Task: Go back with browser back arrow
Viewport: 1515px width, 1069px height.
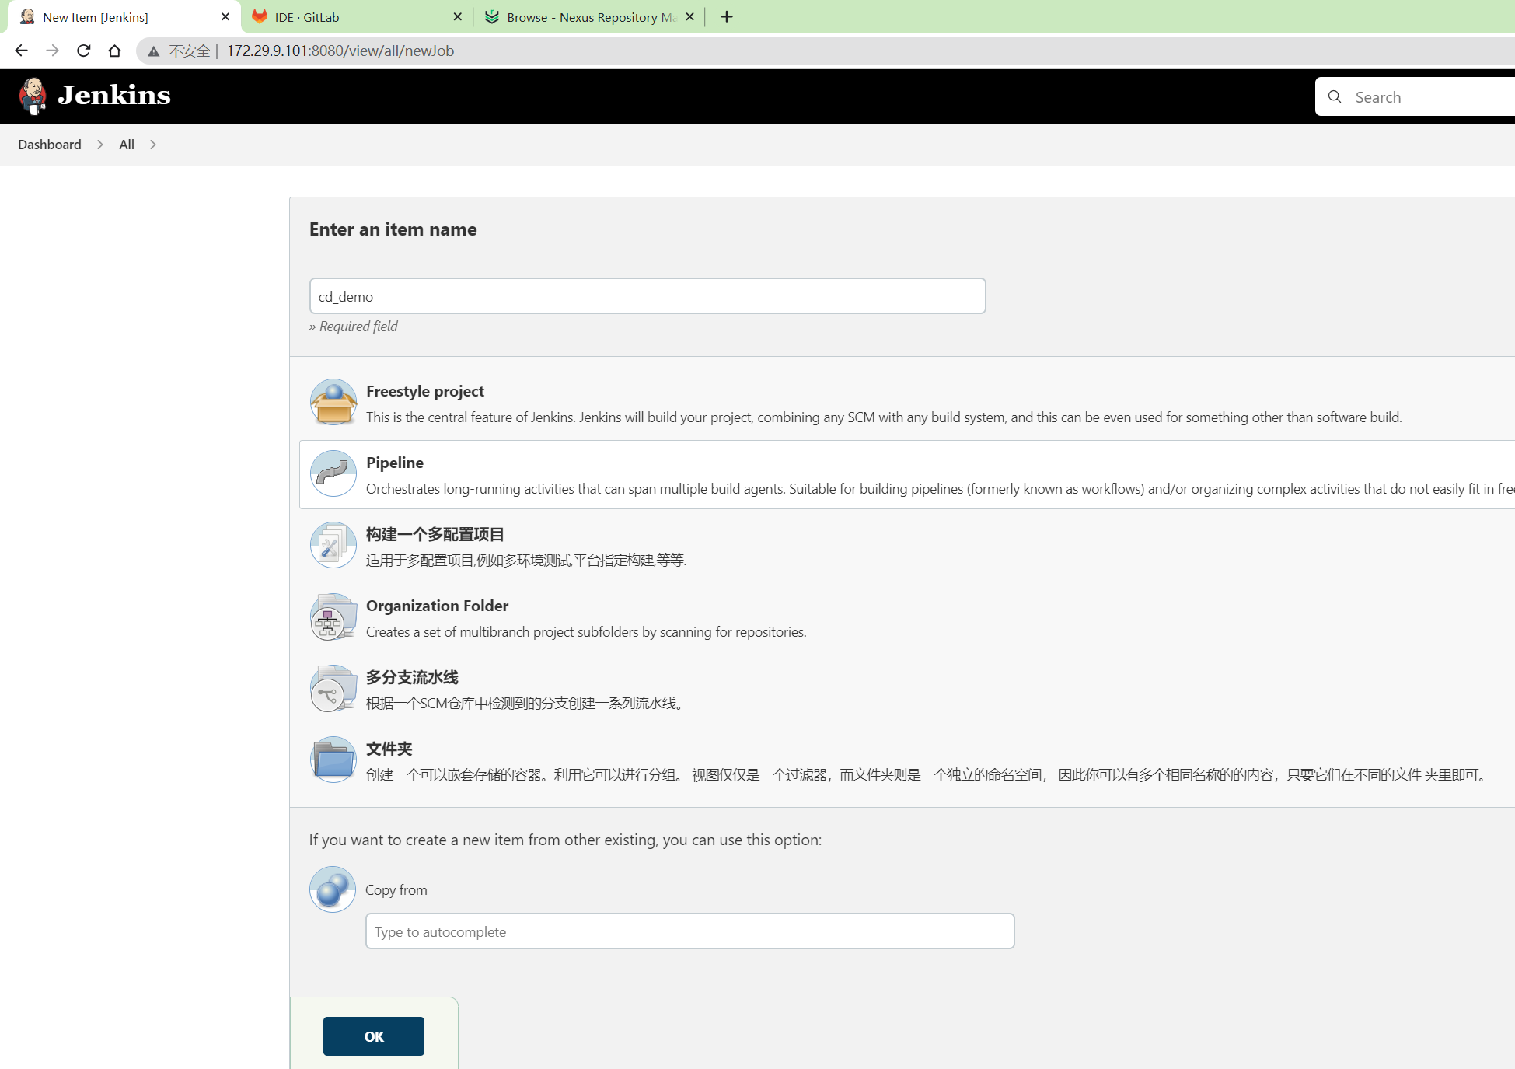Action: pyautogui.click(x=21, y=51)
